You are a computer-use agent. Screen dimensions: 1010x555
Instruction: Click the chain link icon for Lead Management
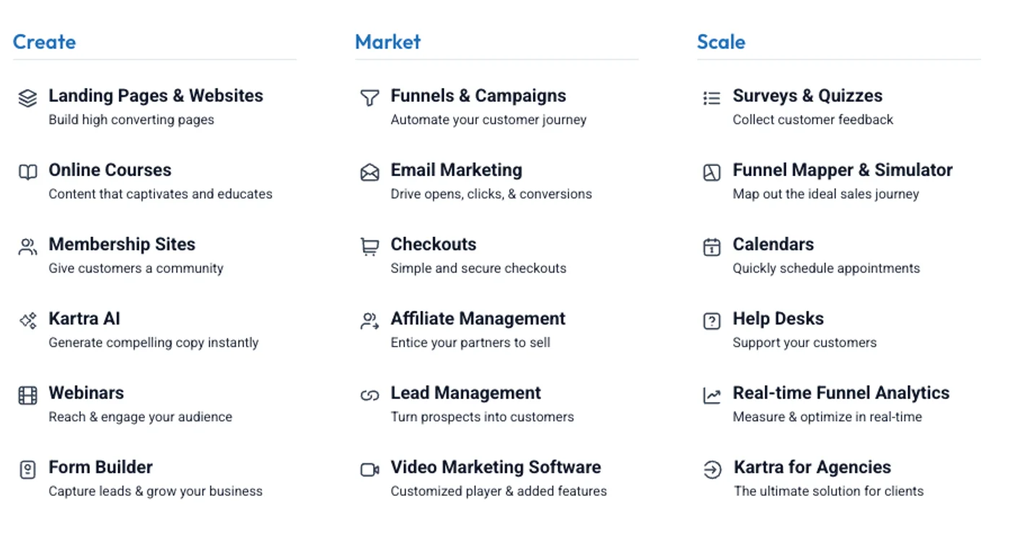(x=369, y=396)
